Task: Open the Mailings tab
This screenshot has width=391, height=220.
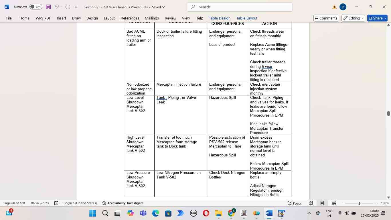Action: coord(152,18)
